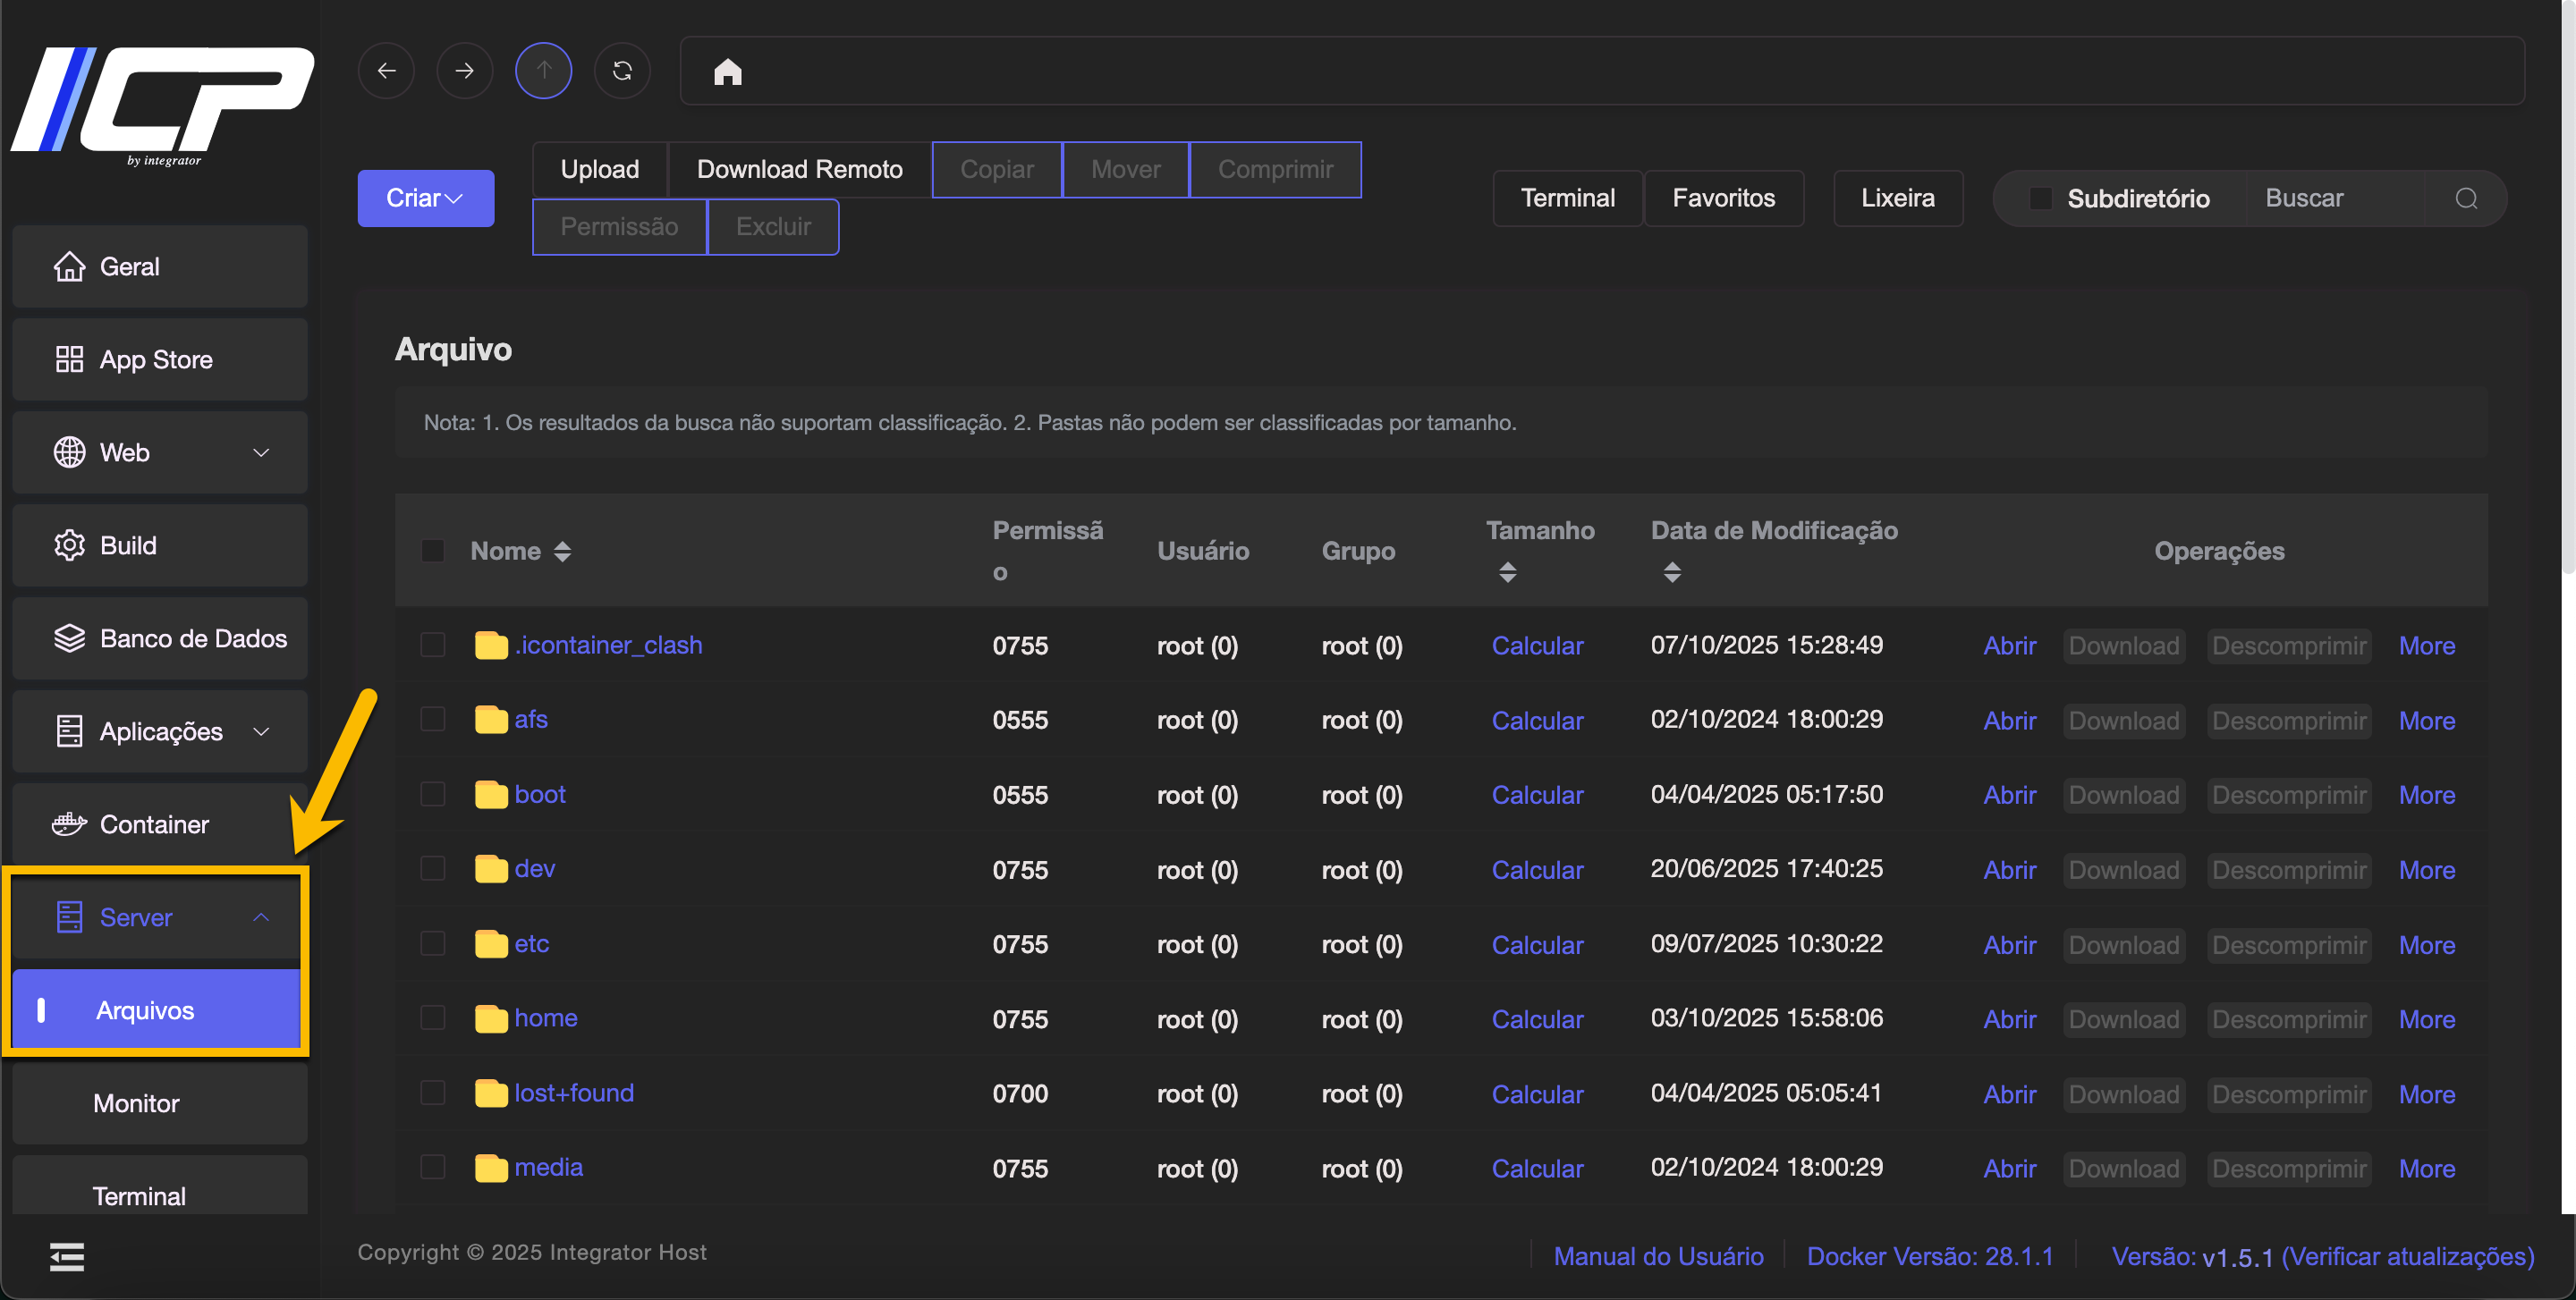
Task: Enable the Subdiretório checkbox
Action: coord(2040,198)
